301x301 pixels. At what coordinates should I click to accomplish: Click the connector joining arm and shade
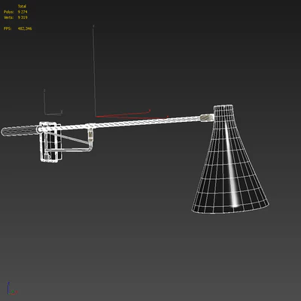pos(207,117)
